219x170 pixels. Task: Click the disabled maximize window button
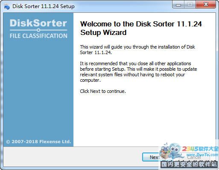click(x=190, y=5)
